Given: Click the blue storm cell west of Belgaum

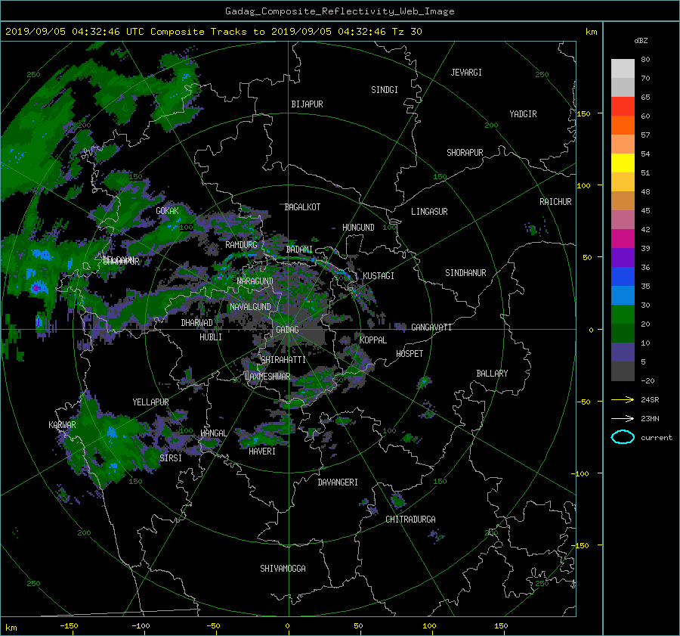Looking at the screenshot, I should coord(36,287).
